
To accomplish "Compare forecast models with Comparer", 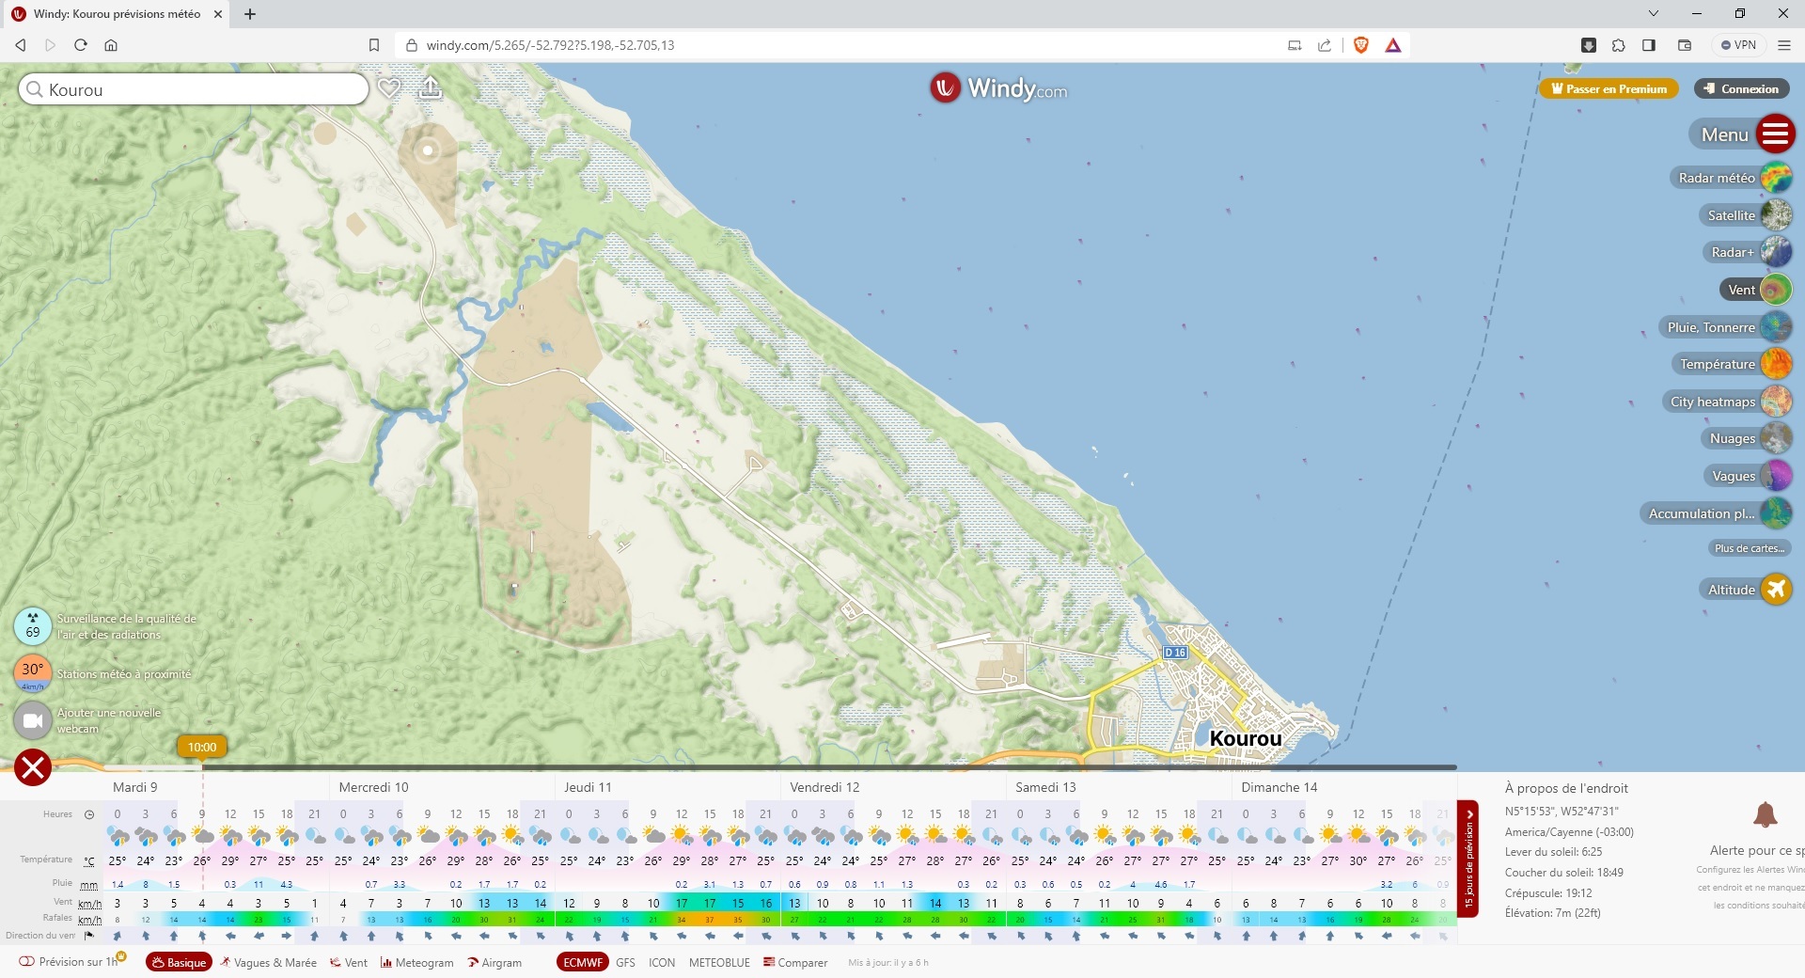I will [795, 962].
